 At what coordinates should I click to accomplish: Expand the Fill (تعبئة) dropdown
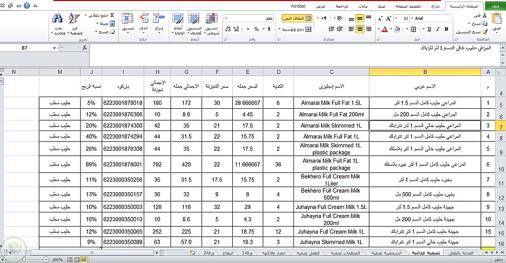pos(98,24)
